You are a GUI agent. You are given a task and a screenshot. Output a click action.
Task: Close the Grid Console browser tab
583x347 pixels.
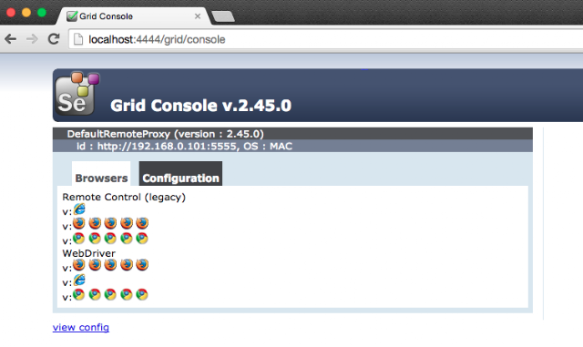pyautogui.click(x=198, y=16)
